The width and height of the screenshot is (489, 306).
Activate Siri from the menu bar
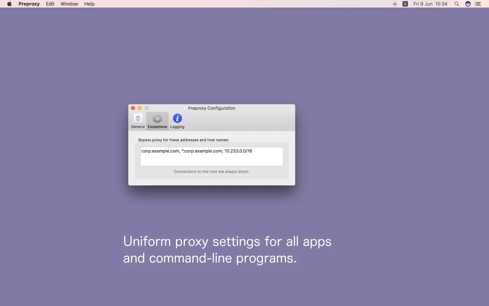click(468, 4)
